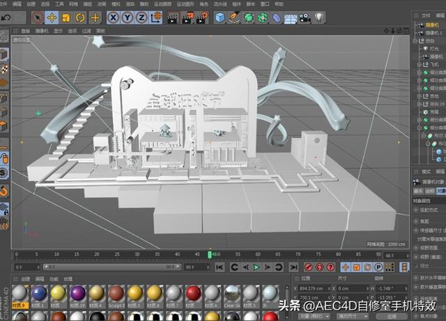Screen dimensions: 446x321
Task: Click the green Play forward button
Action: click(256, 267)
